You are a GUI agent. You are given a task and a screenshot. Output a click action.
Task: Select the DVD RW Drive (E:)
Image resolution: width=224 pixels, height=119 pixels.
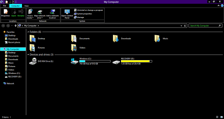[41, 61]
